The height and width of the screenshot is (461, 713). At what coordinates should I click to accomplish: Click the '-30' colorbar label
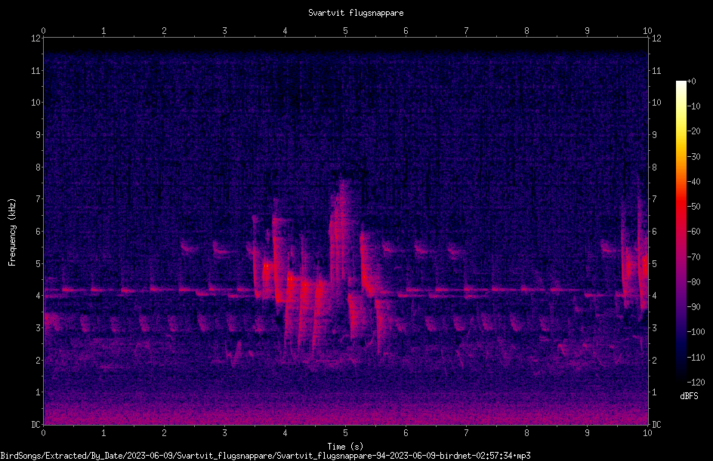[x=693, y=157]
